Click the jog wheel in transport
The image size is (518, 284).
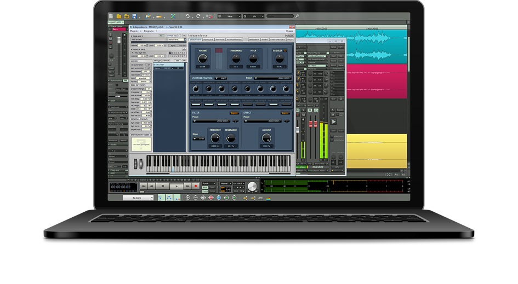click(x=252, y=187)
